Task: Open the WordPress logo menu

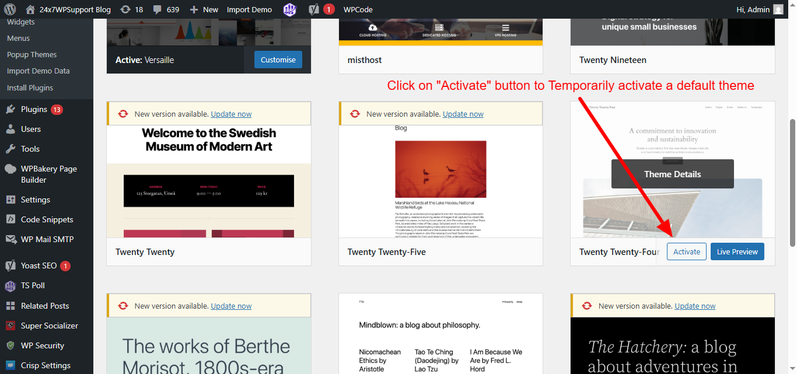Action: tap(10, 9)
